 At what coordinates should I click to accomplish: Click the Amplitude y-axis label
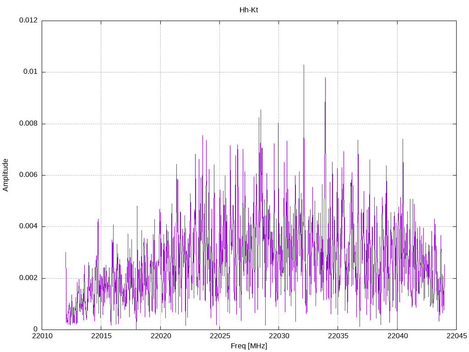click(5, 175)
